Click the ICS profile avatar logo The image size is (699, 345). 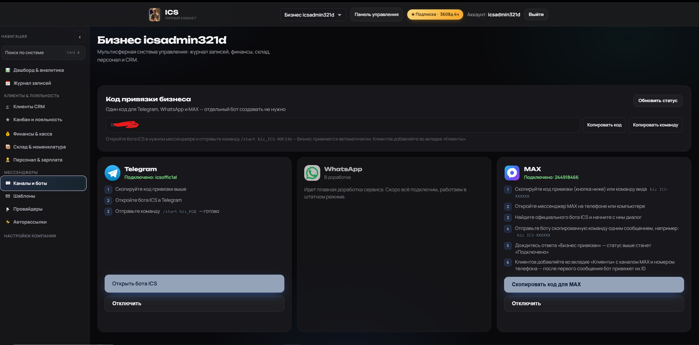(x=155, y=15)
